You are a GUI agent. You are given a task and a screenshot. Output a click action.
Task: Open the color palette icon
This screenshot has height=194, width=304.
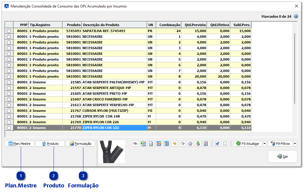175,144
